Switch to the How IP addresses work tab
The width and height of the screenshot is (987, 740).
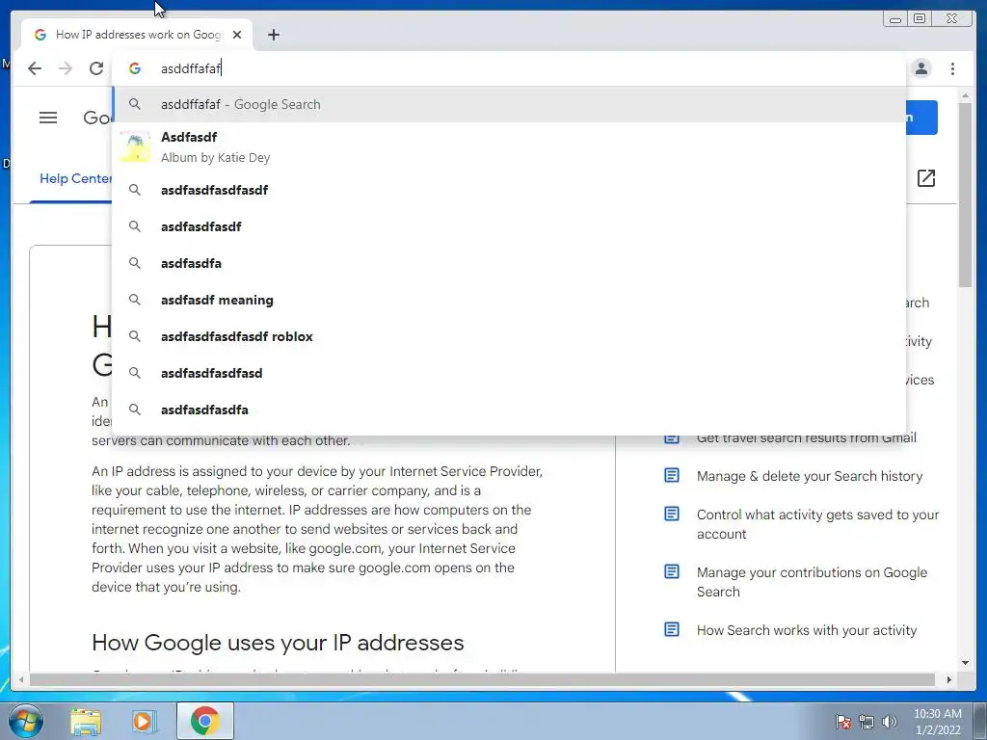coord(137,35)
